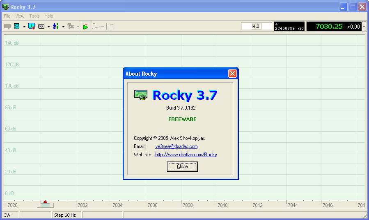Click the blue microphone toolbar icon

pyautogui.click(x=56, y=26)
